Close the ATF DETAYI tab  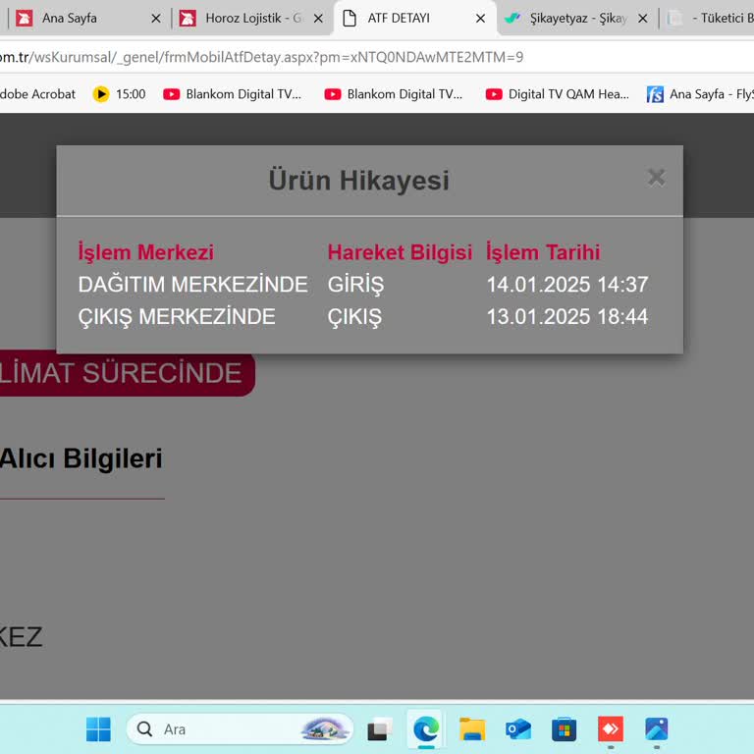click(480, 19)
